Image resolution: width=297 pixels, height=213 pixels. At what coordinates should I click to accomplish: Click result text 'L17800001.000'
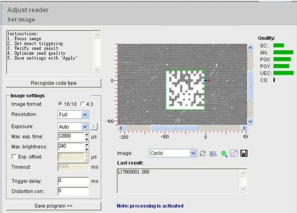(133, 172)
